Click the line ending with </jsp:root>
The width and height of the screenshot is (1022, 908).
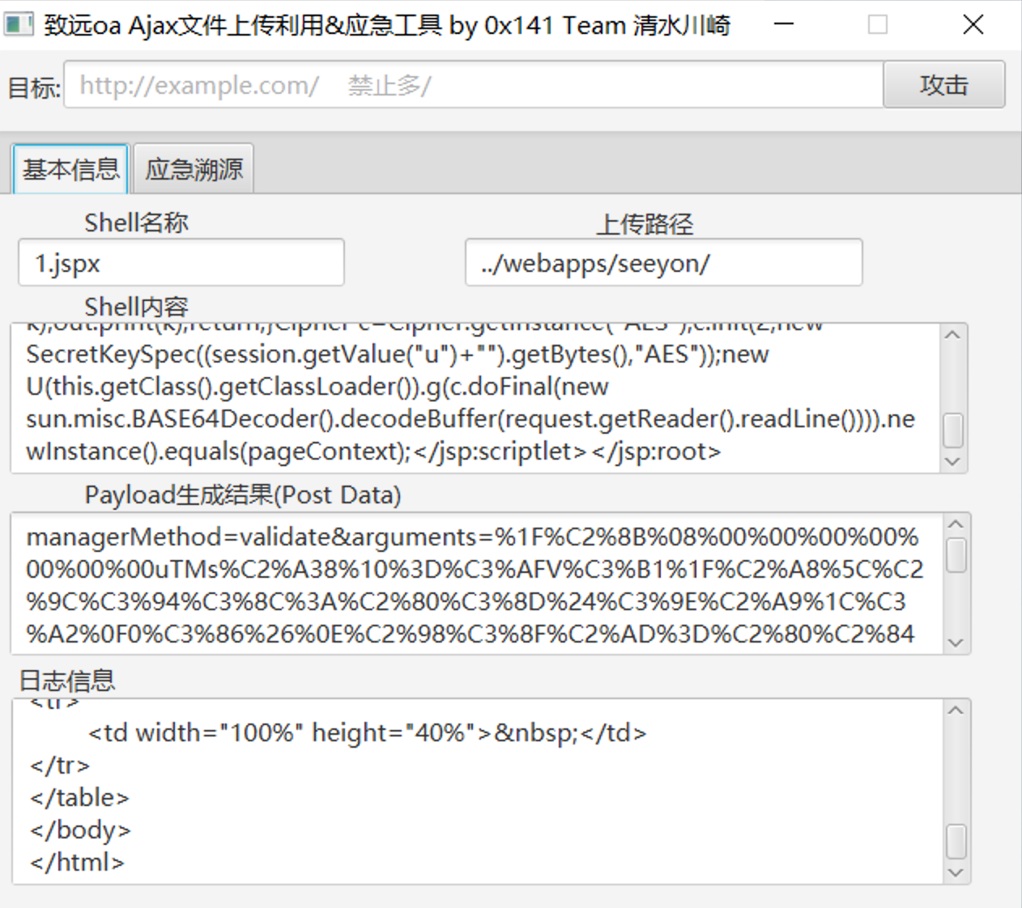[373, 452]
